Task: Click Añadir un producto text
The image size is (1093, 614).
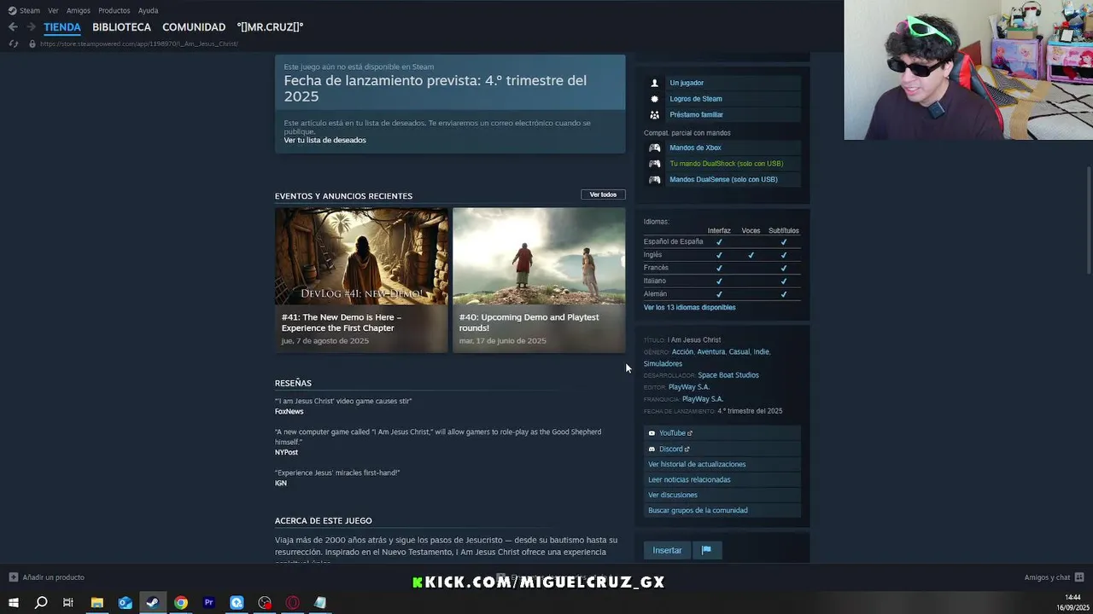Action: (x=54, y=577)
